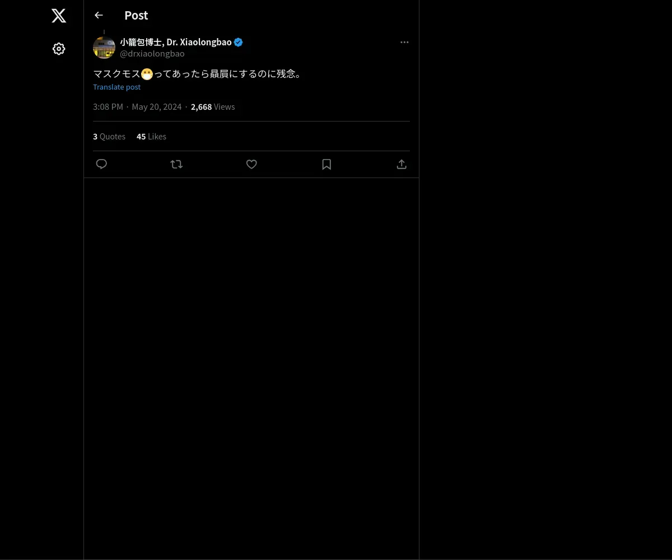
Task: Open the three-dot more options menu
Action: 404,42
